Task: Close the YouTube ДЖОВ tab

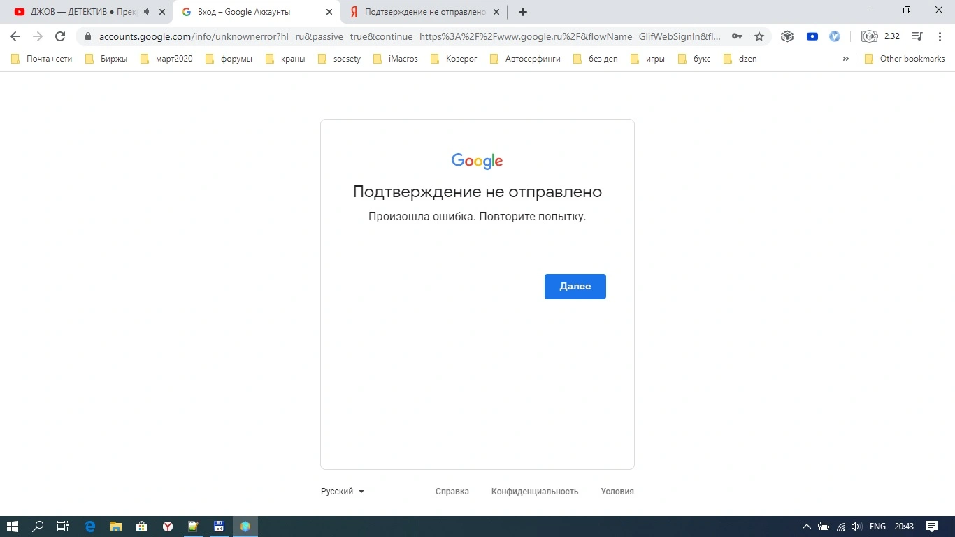Action: (162, 12)
